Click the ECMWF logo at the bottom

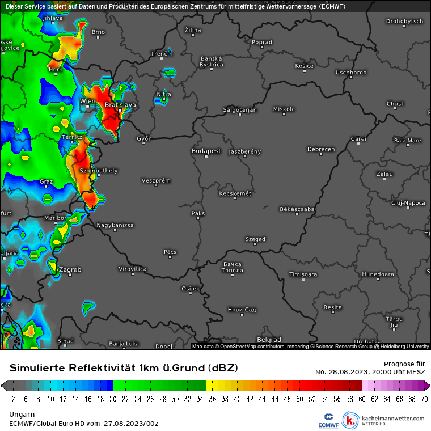pos(328,420)
